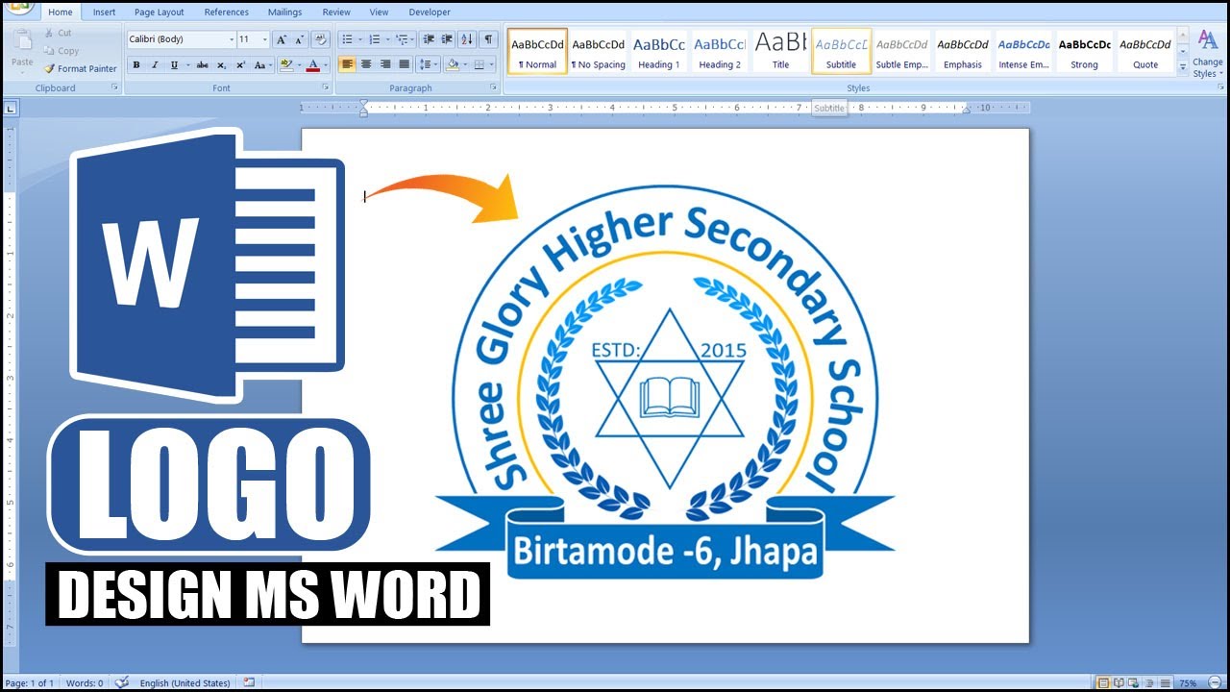Click the Paste button
The image size is (1230, 692).
tap(22, 49)
